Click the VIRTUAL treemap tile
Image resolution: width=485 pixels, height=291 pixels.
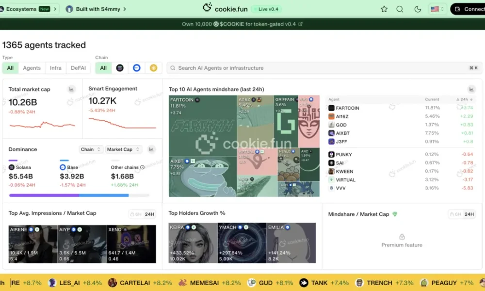point(257,162)
